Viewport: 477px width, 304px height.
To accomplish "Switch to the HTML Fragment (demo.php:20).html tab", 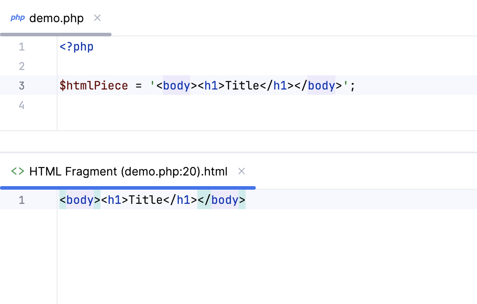I will click(x=127, y=171).
